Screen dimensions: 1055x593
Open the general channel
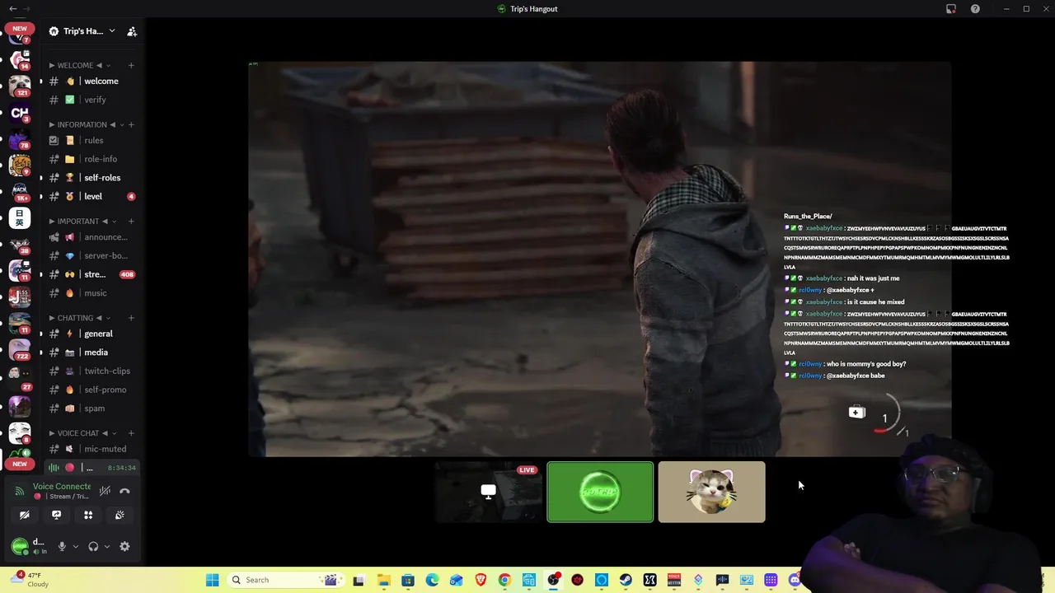92,334
